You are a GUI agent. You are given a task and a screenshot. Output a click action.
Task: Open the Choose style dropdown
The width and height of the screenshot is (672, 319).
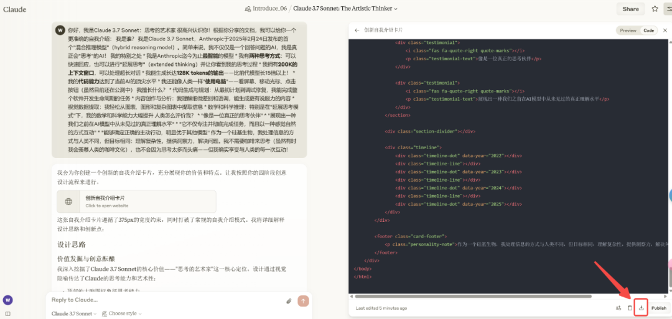pos(121,313)
